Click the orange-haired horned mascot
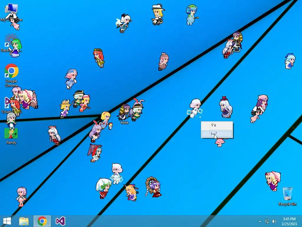The height and width of the screenshot is (227, 302). pos(131,192)
